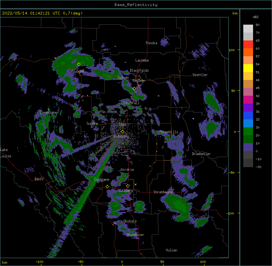Viewport: 272px width, 266px height.
Task: Click the Ponoka city label
Action: pos(151,43)
